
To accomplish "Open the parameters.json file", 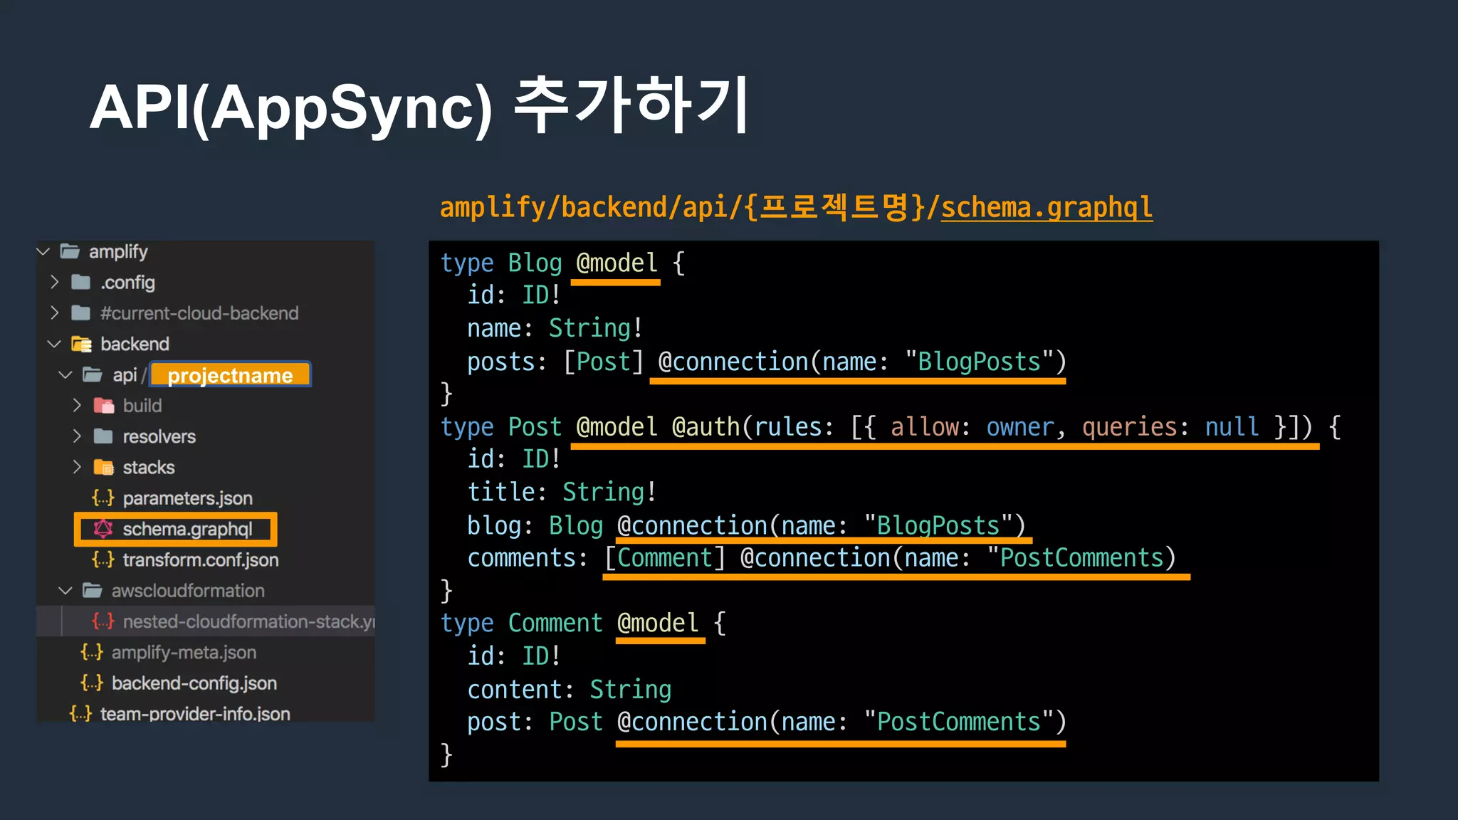I will click(x=187, y=498).
